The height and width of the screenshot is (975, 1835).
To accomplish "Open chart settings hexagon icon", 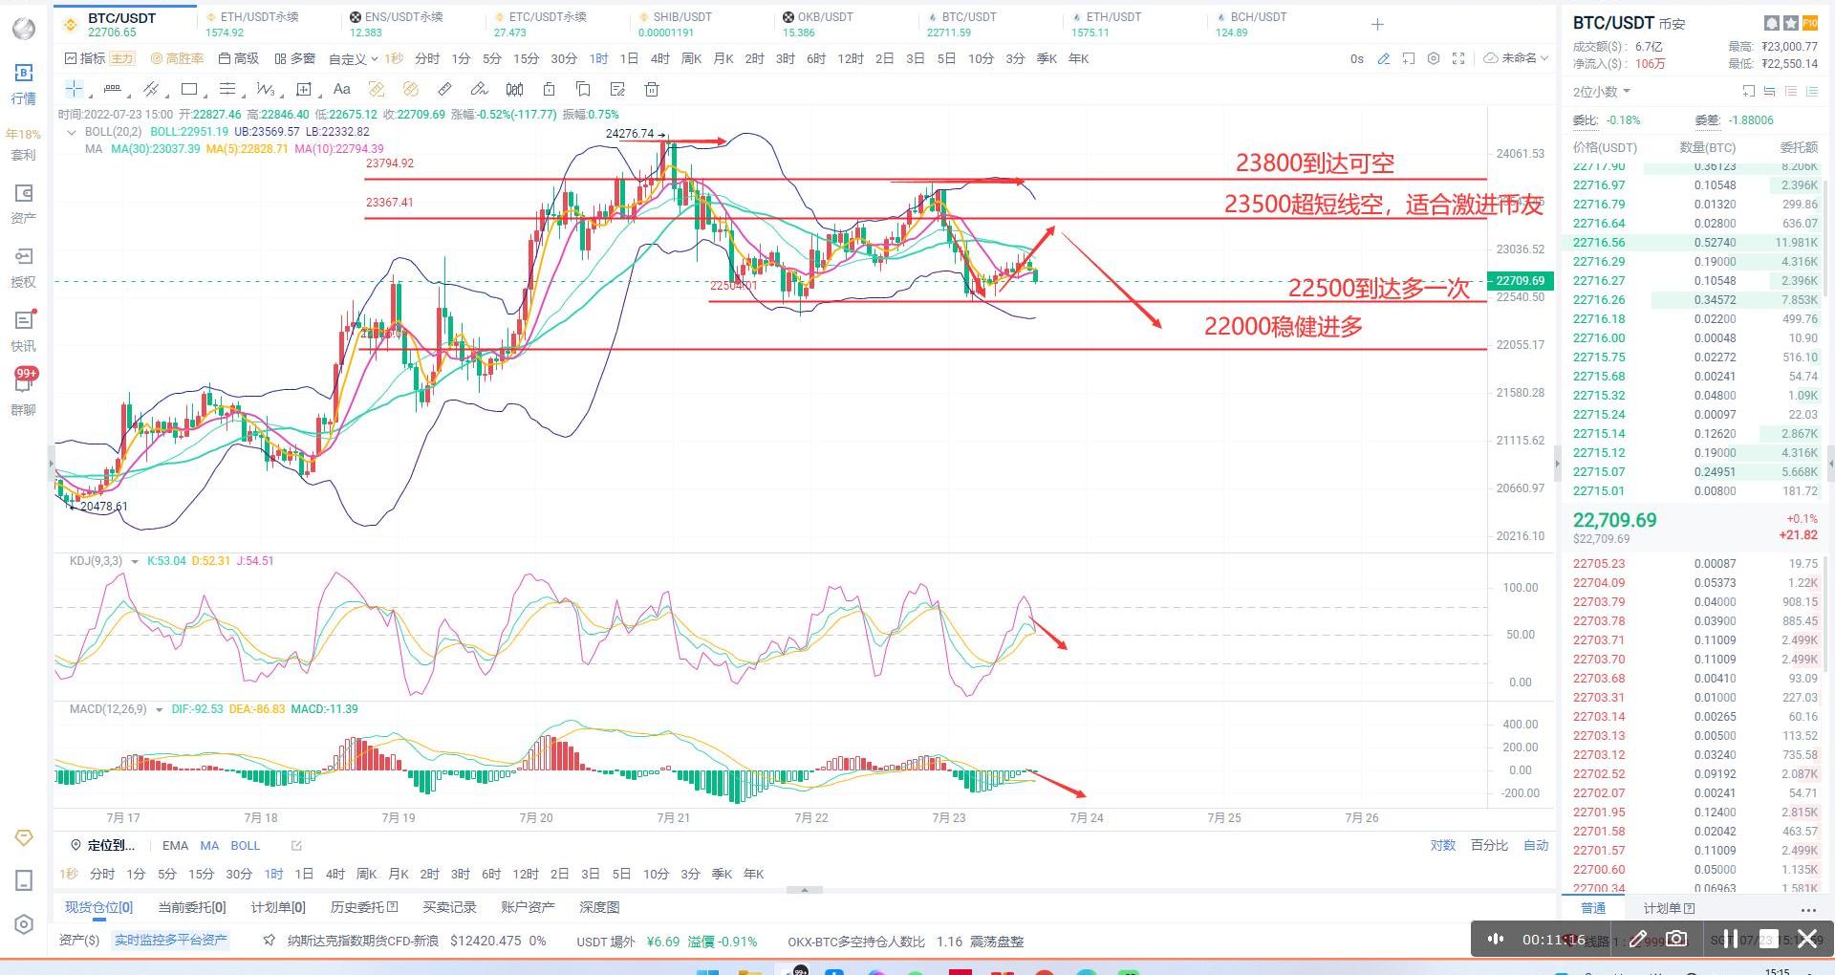I will click(x=1434, y=58).
